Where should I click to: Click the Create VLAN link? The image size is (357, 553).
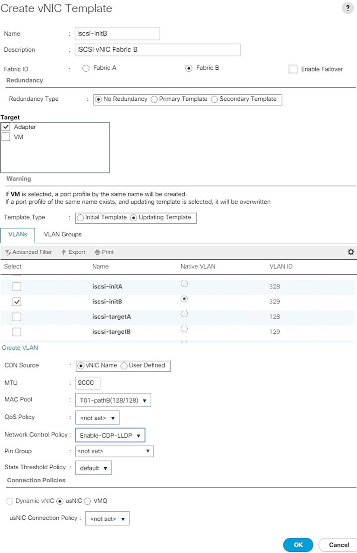[20, 348]
